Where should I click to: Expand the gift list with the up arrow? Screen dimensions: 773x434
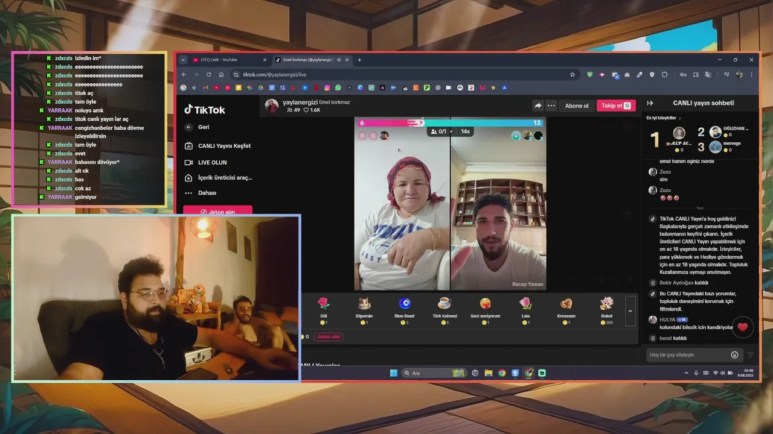click(x=630, y=311)
